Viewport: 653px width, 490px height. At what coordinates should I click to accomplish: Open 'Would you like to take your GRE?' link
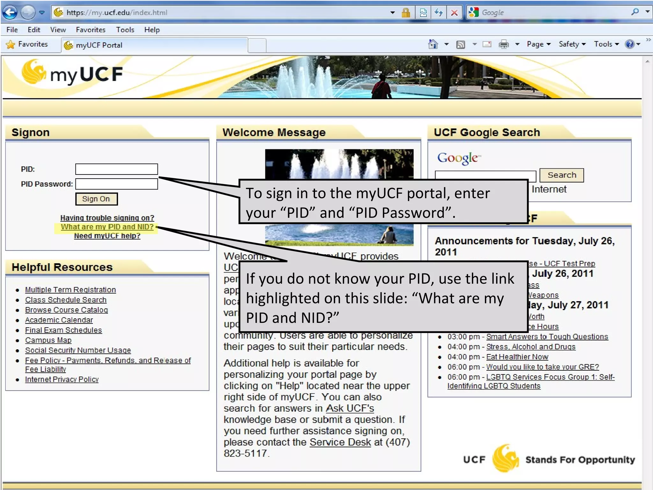543,367
